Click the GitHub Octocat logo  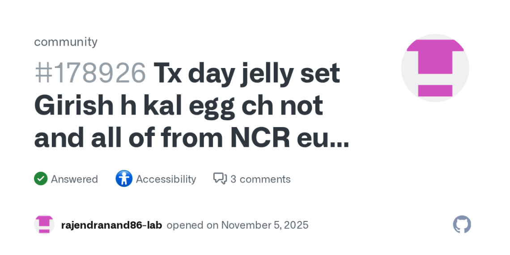click(462, 225)
